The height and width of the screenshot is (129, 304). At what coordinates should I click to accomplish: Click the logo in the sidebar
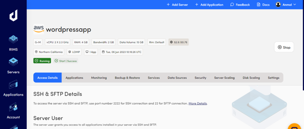[x=13, y=15]
